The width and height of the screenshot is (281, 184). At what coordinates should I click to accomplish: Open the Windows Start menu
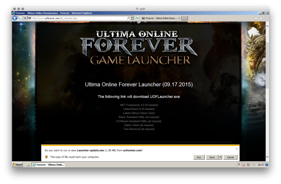(x=18, y=165)
